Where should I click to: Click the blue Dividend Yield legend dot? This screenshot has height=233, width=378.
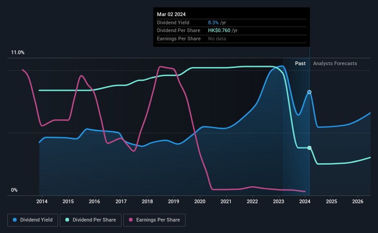[15, 220]
